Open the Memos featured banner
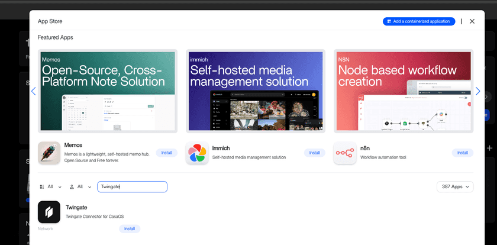This screenshot has width=497, height=245. point(108,91)
